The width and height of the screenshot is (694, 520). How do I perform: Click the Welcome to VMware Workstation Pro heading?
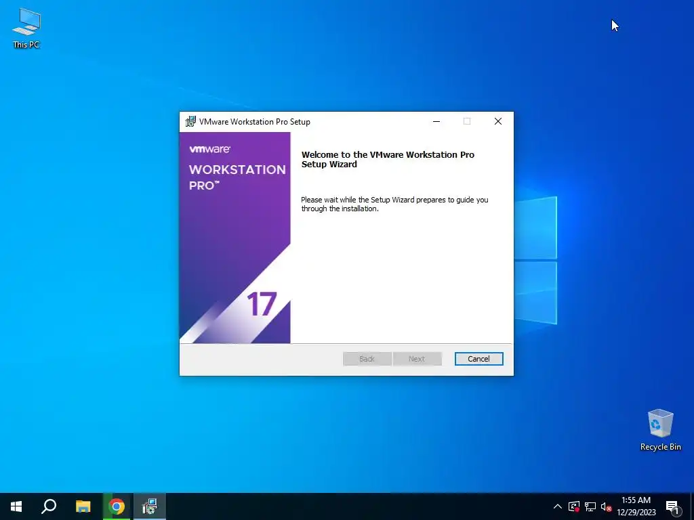pos(388,159)
